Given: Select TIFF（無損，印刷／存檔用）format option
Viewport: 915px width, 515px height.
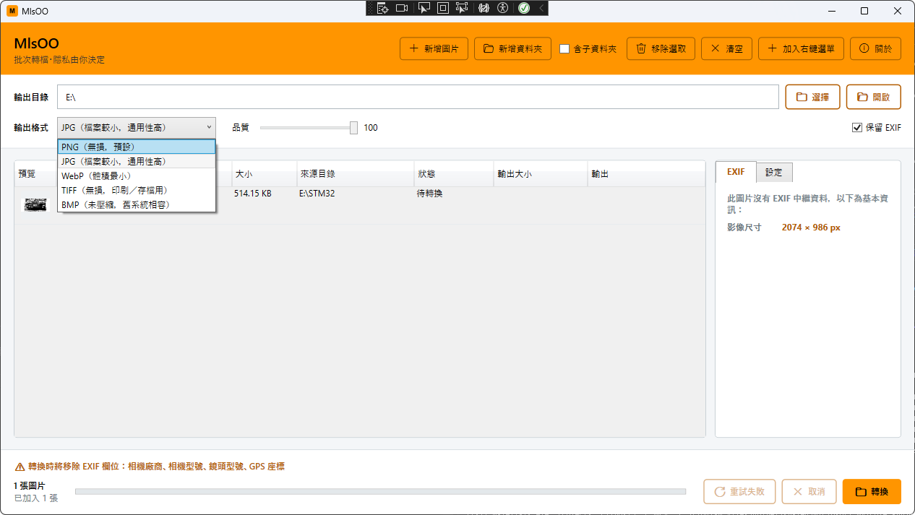Looking at the screenshot, I should click(137, 190).
